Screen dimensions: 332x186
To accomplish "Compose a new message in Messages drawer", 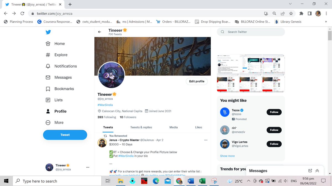I will (x=310, y=171).
